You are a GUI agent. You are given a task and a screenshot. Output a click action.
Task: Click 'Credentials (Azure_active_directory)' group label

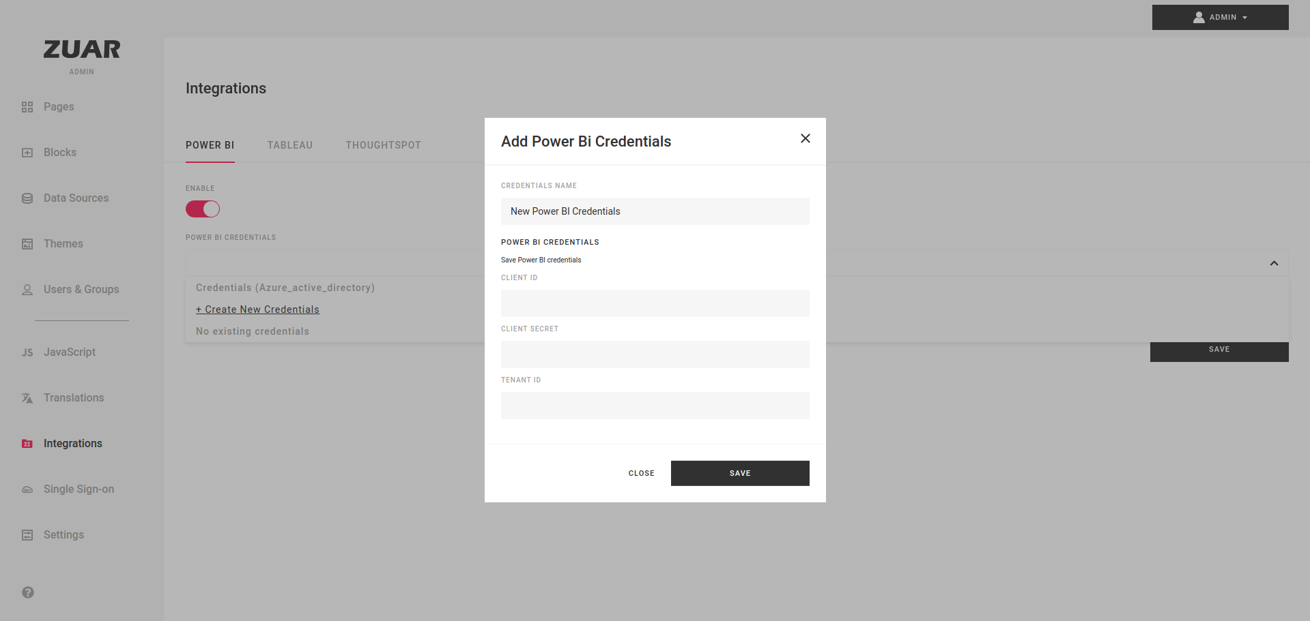coord(285,288)
